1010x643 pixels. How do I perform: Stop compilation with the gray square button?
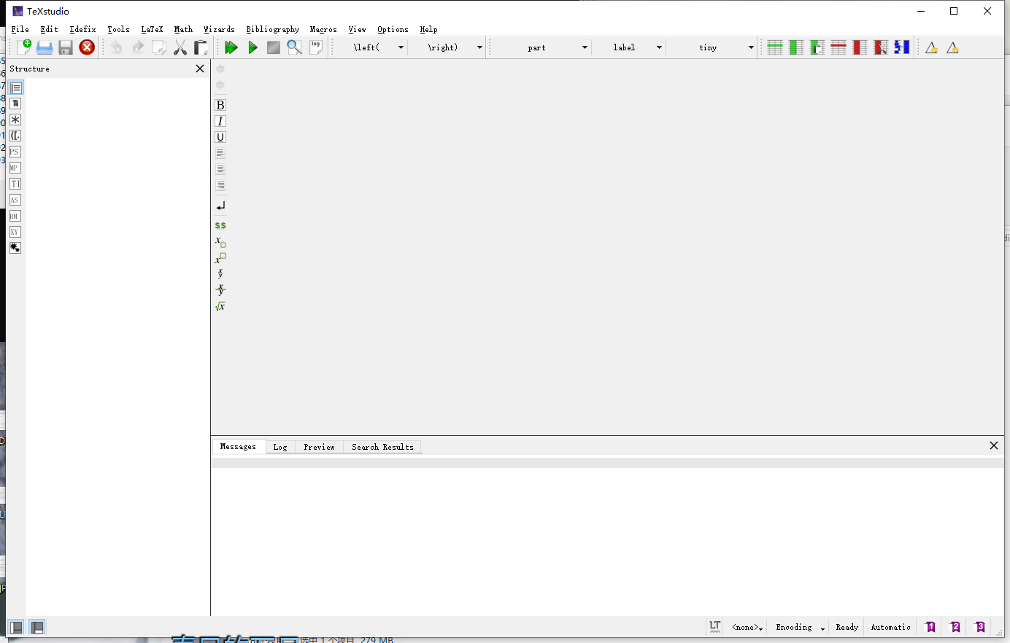[x=274, y=47]
